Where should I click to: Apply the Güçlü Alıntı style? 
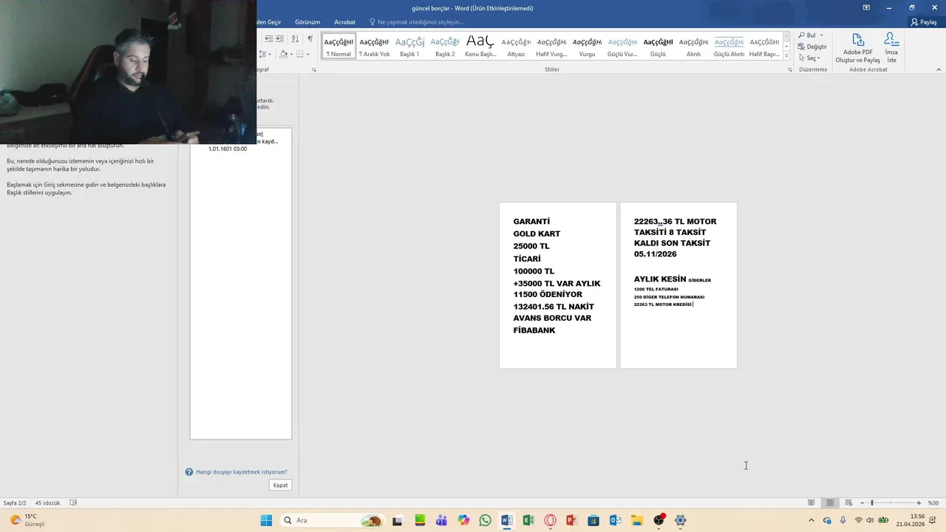(x=729, y=46)
